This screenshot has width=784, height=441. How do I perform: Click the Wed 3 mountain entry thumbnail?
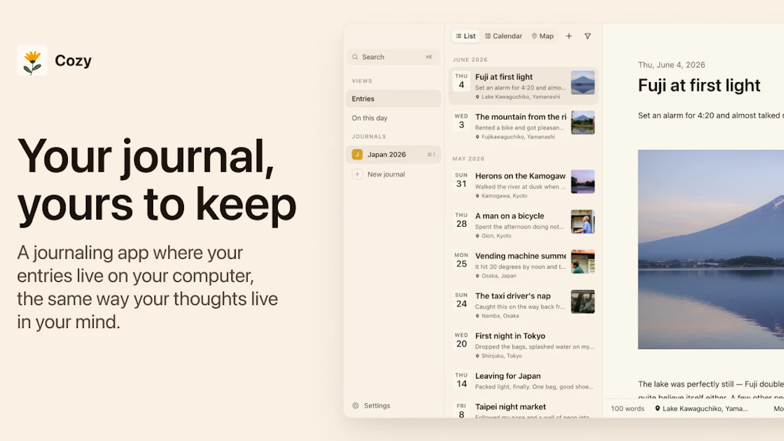(x=583, y=122)
